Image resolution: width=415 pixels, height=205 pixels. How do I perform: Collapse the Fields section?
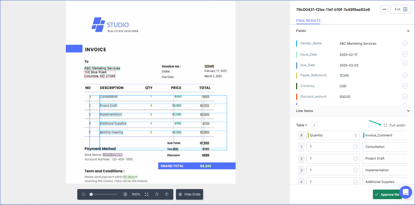click(x=408, y=31)
